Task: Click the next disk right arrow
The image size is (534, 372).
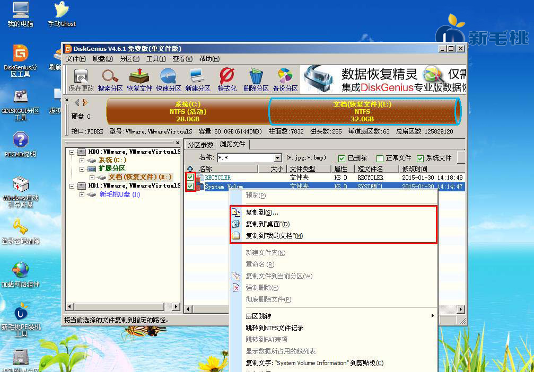Action: [x=85, y=102]
